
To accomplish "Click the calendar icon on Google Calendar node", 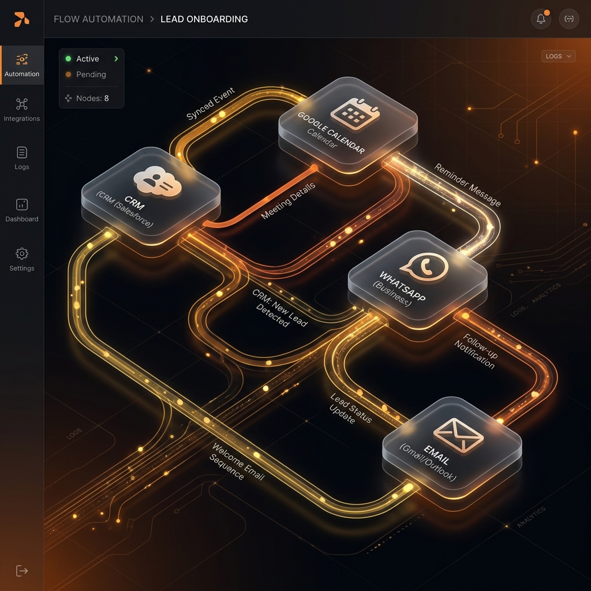I will coord(355,113).
